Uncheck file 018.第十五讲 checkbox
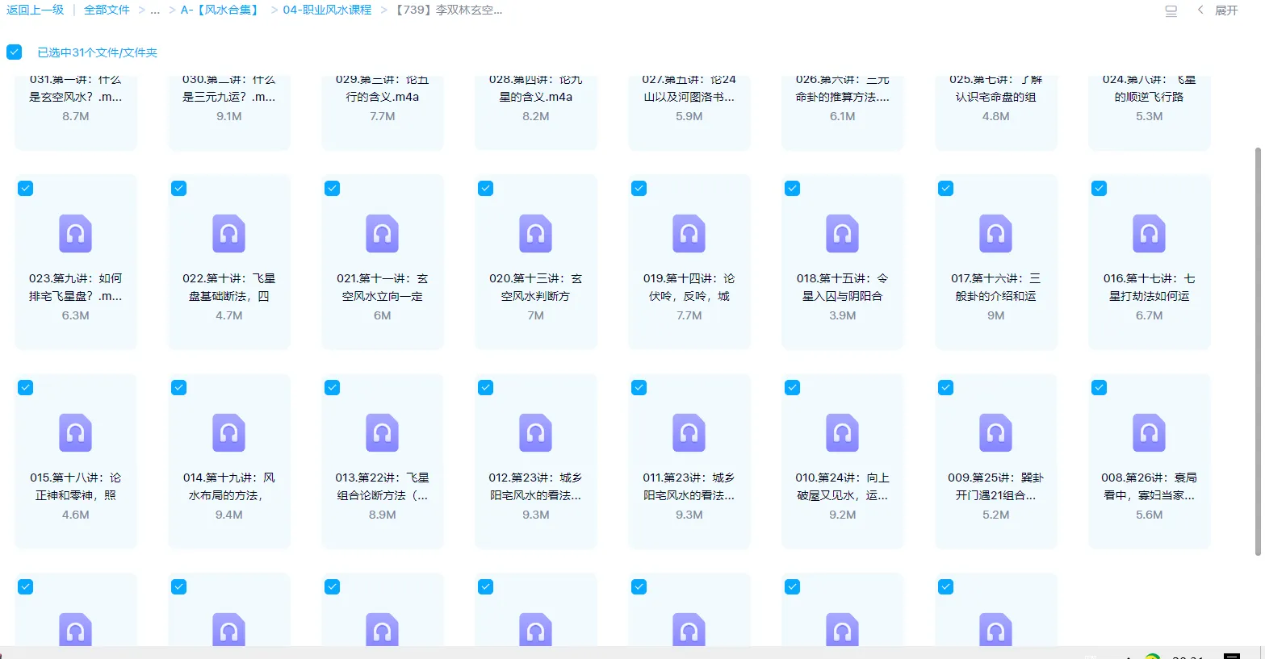Viewport: 1265px width, 659px height. point(793,188)
